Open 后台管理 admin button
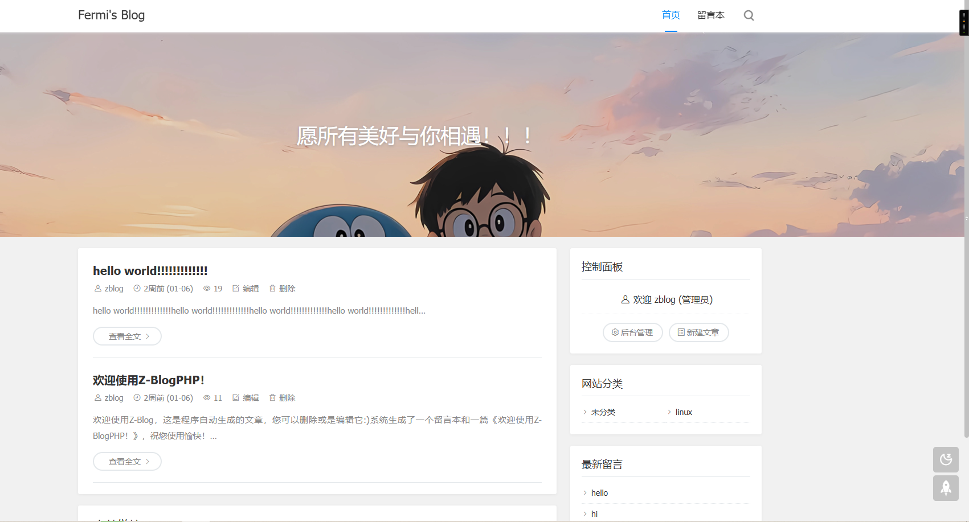969x522 pixels. coord(632,332)
